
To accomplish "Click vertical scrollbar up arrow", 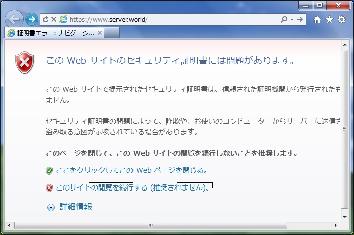I will [x=345, y=45].
